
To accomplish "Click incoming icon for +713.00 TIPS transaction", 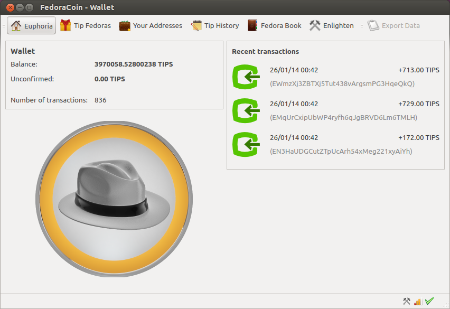I will pyautogui.click(x=246, y=77).
